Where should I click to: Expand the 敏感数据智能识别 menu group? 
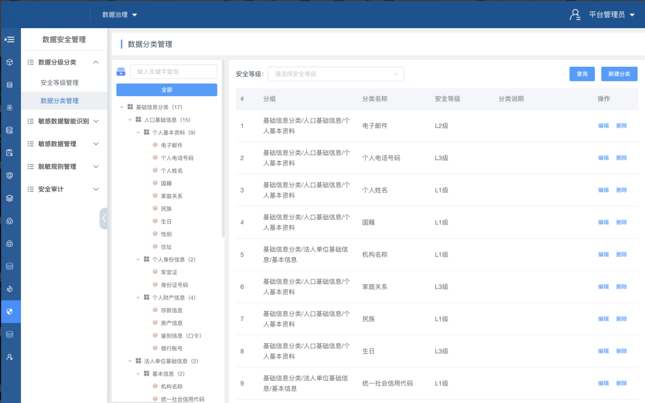96,121
